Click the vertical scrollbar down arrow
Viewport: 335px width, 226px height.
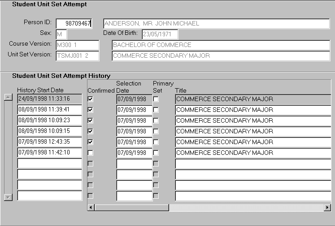coord(7,197)
